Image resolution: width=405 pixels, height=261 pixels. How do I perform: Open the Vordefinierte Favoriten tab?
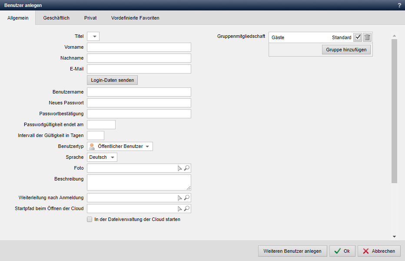135,18
